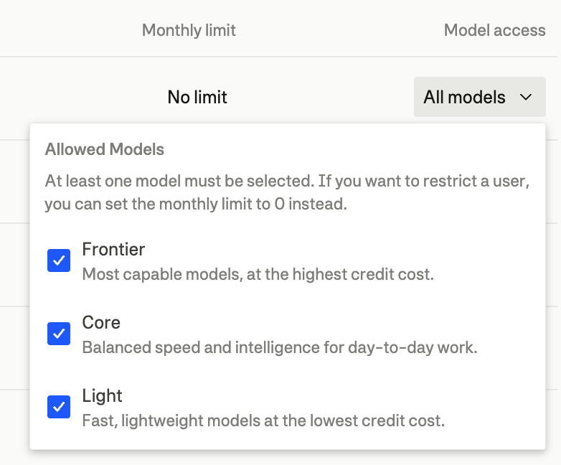Image resolution: width=561 pixels, height=465 pixels.
Task: Click the Monthly limit column header
Action: click(189, 30)
